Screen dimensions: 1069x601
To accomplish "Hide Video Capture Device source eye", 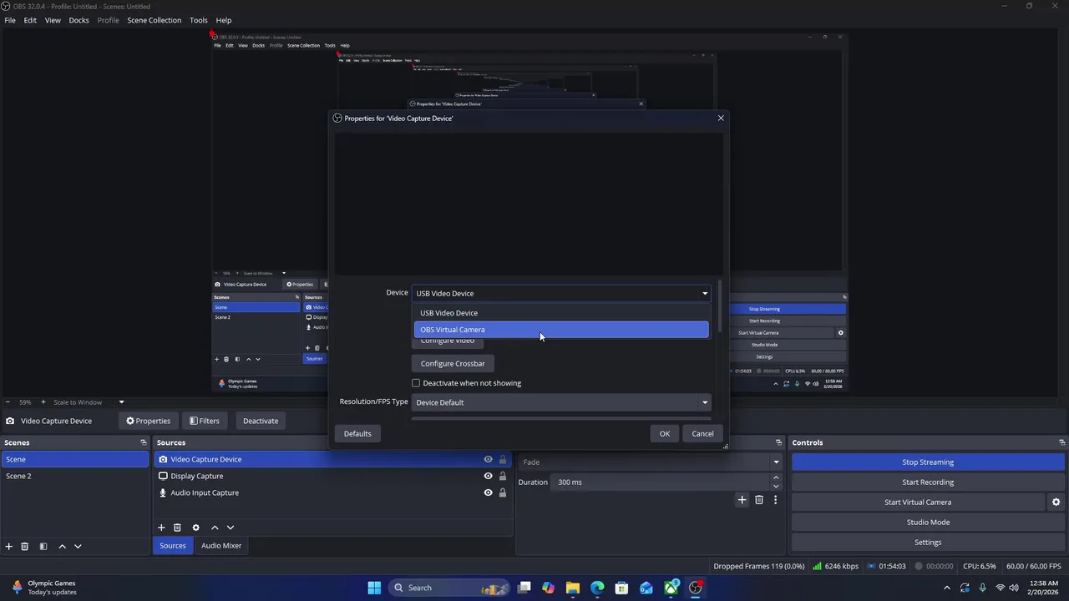I will tap(488, 459).
